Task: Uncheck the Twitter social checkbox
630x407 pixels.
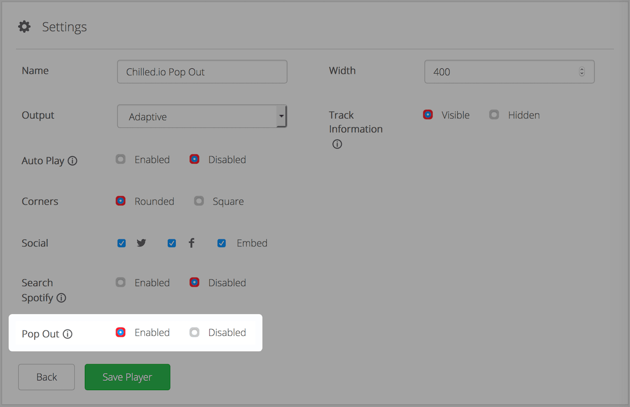Action: [x=122, y=243]
